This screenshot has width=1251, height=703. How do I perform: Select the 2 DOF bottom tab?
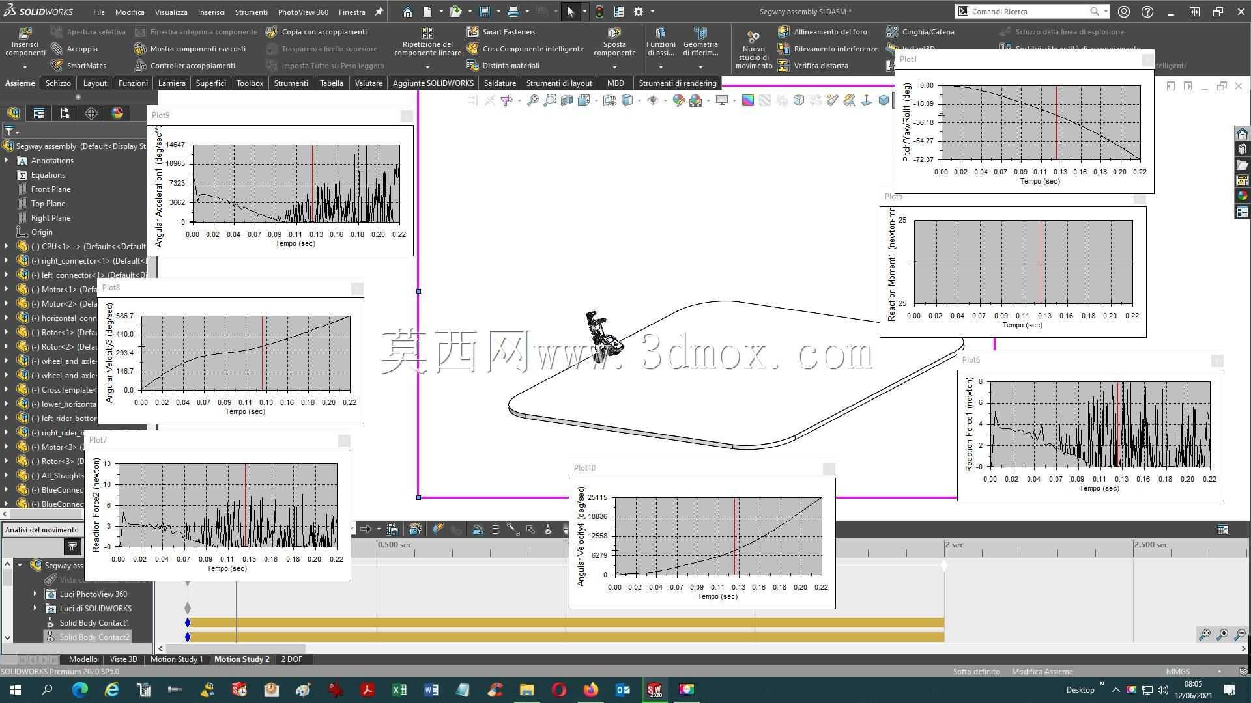tap(291, 659)
